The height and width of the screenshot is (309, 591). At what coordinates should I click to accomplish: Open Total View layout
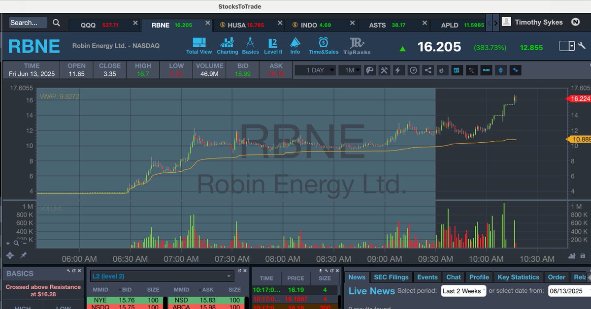(199, 46)
